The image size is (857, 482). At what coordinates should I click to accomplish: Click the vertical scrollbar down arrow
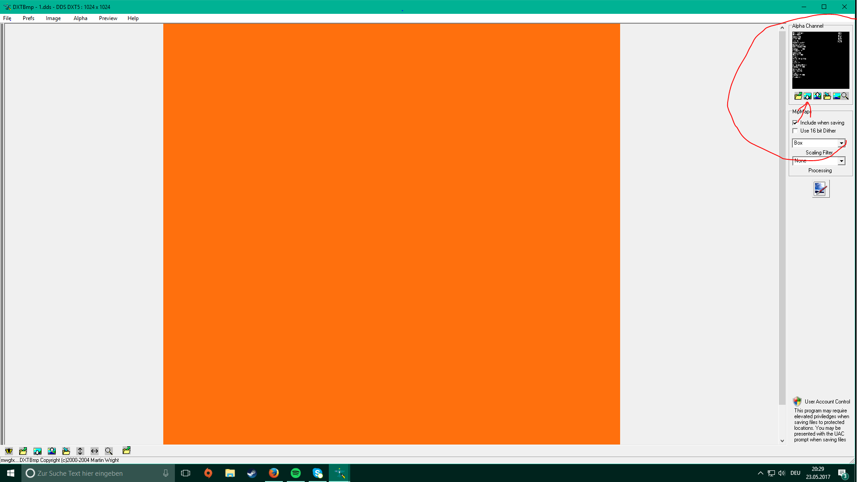pos(782,440)
